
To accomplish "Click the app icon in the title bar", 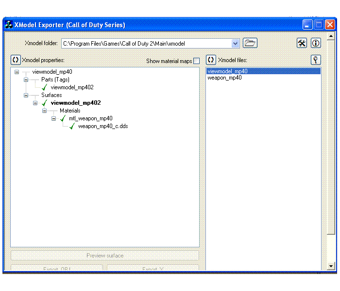I will (9, 25).
